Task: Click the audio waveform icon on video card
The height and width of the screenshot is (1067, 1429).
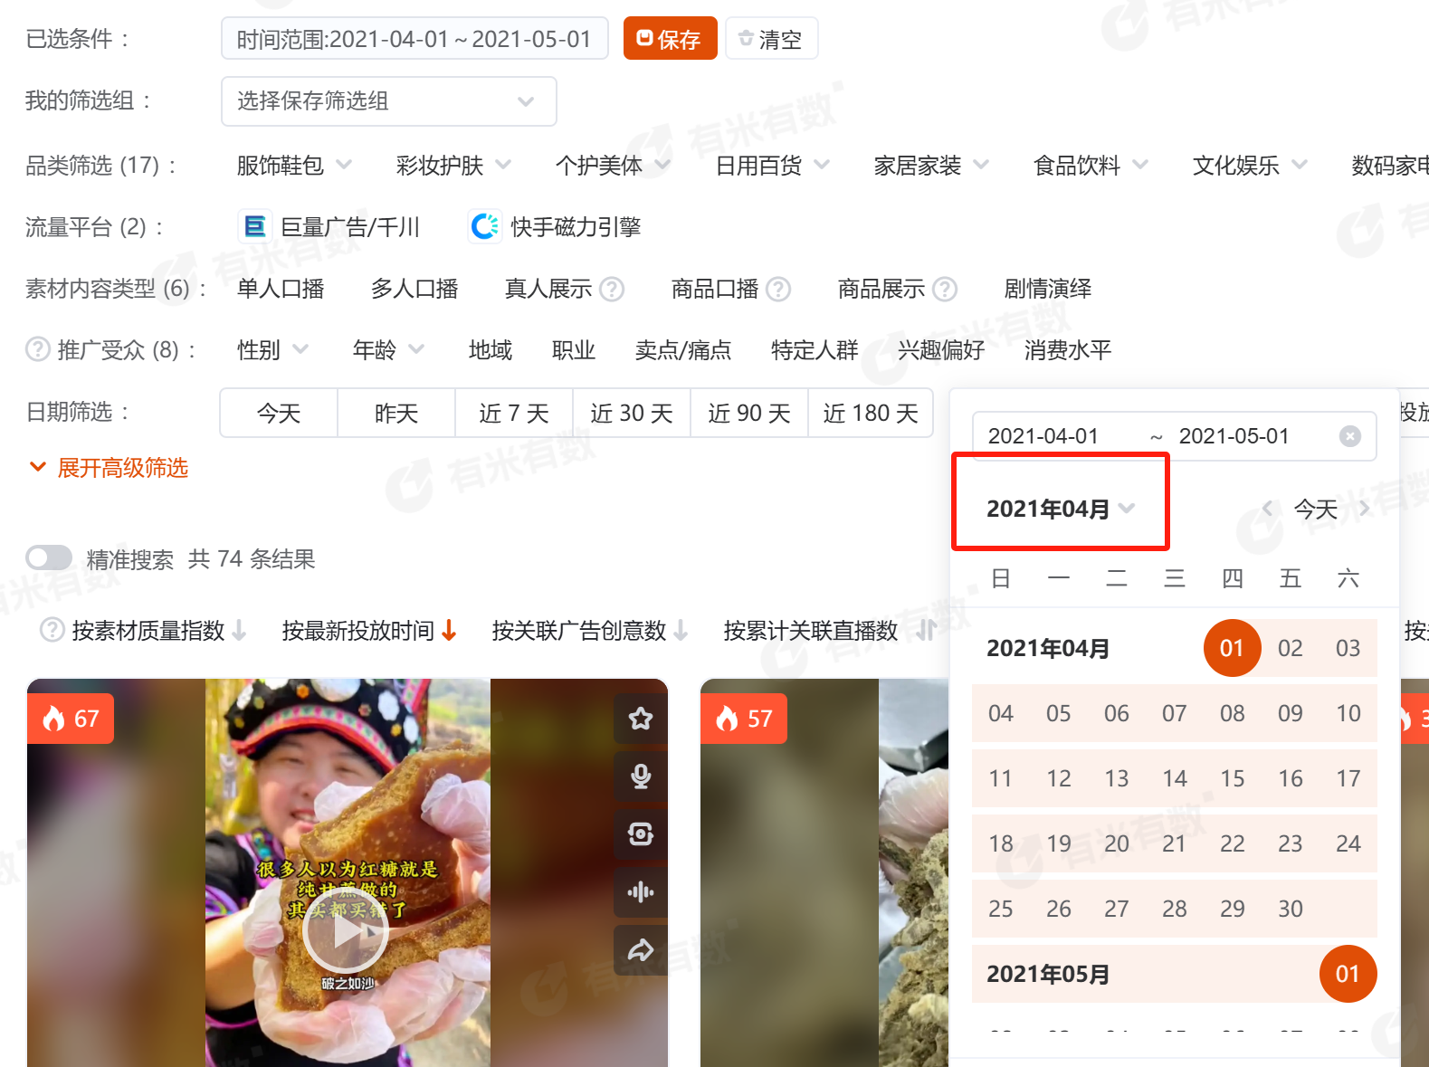Action: tap(641, 892)
